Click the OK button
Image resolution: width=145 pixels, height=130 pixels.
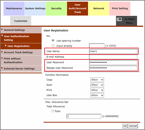pos(125,126)
